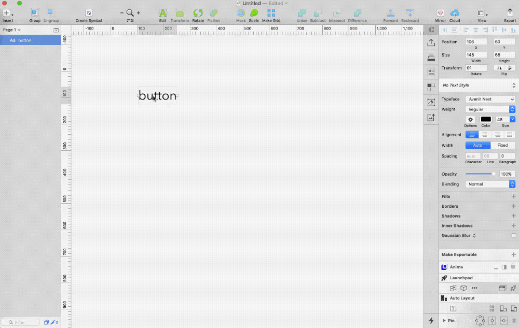Select the button text layer in list
The image size is (519, 328).
(x=31, y=40)
